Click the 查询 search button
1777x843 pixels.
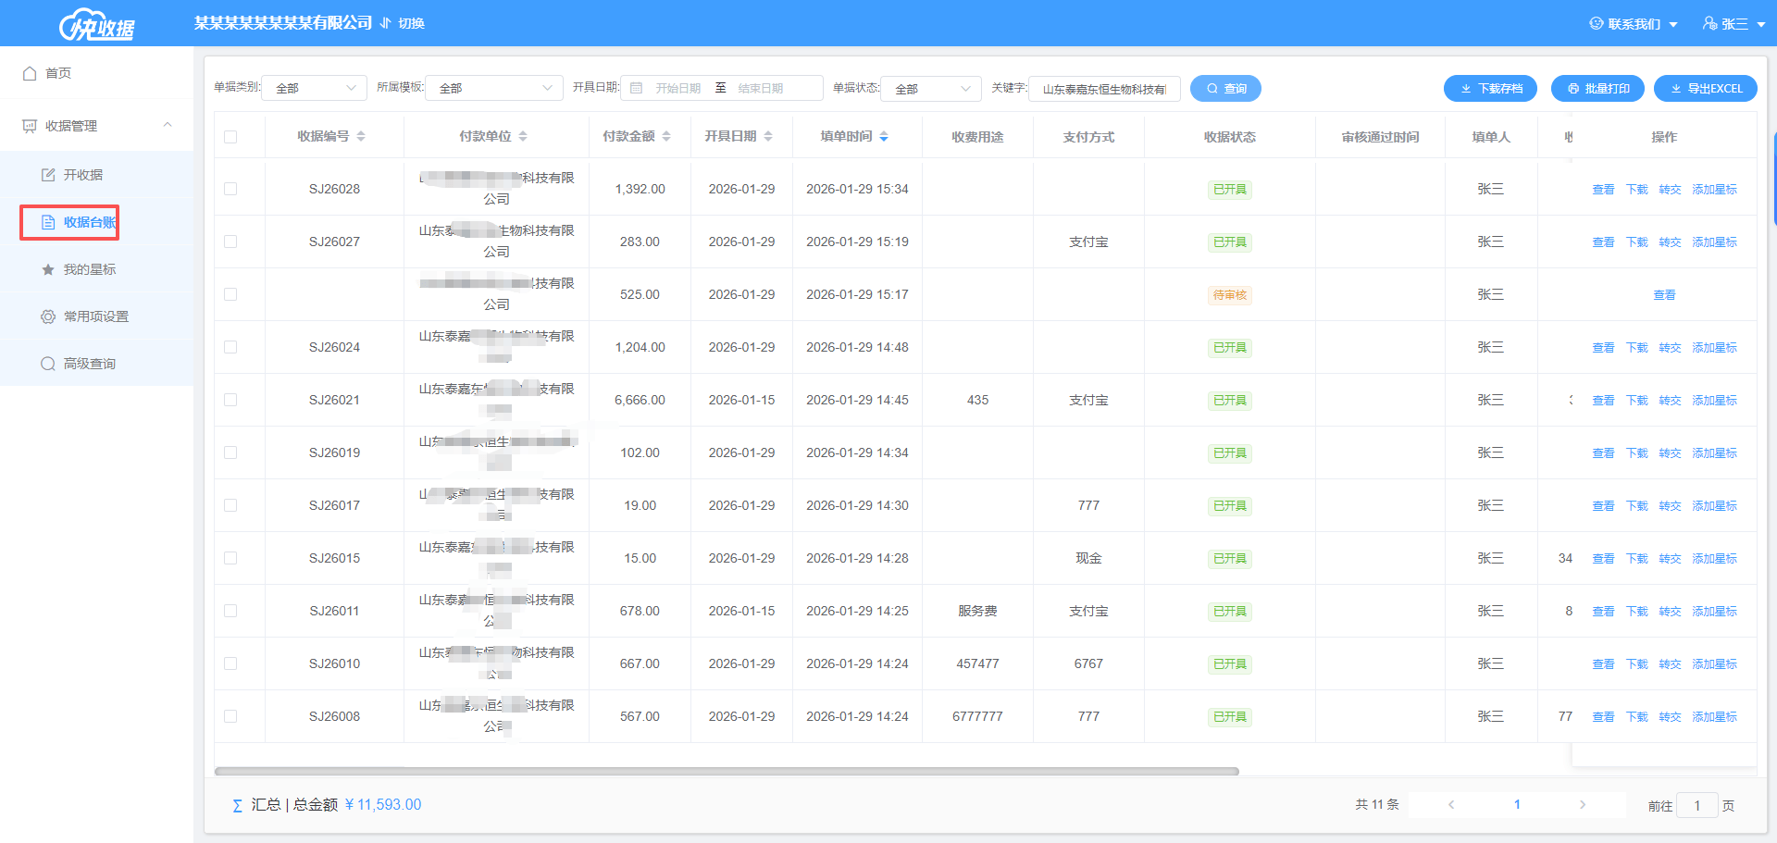click(1225, 88)
